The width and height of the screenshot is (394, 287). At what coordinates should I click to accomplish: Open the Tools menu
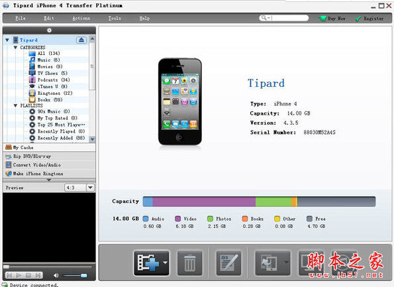[x=115, y=18]
